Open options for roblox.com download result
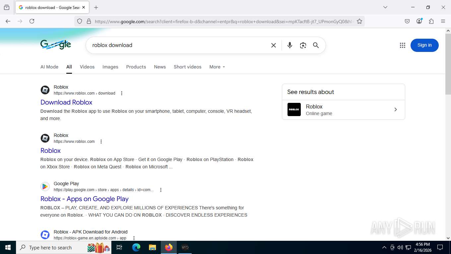This screenshot has height=254, width=451. pyautogui.click(x=122, y=93)
